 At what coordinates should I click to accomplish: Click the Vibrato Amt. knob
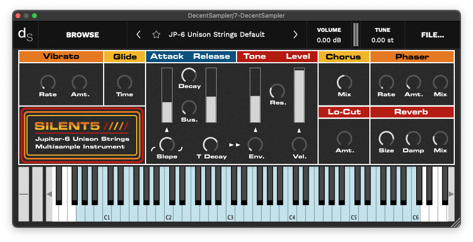pos(79,82)
